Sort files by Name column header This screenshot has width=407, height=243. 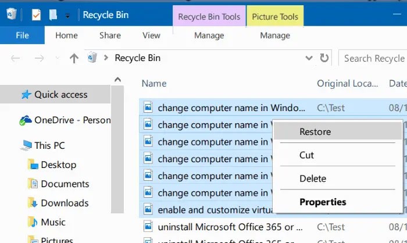point(154,84)
